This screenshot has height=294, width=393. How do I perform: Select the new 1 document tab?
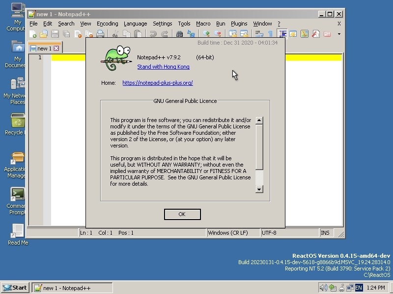click(44, 48)
